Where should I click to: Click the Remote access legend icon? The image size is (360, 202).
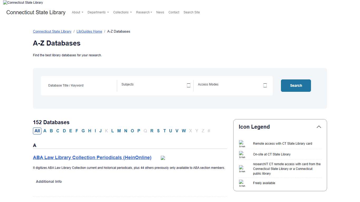(x=242, y=144)
